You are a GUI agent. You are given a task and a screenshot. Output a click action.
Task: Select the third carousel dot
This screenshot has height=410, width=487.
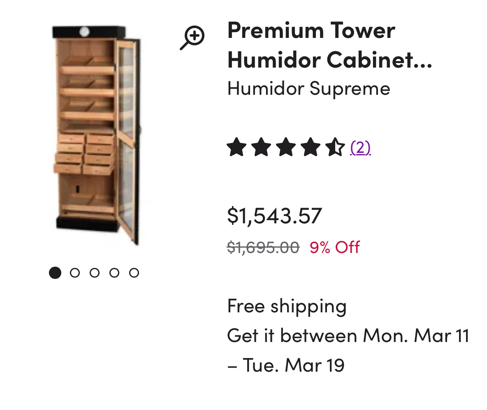pyautogui.click(x=95, y=273)
